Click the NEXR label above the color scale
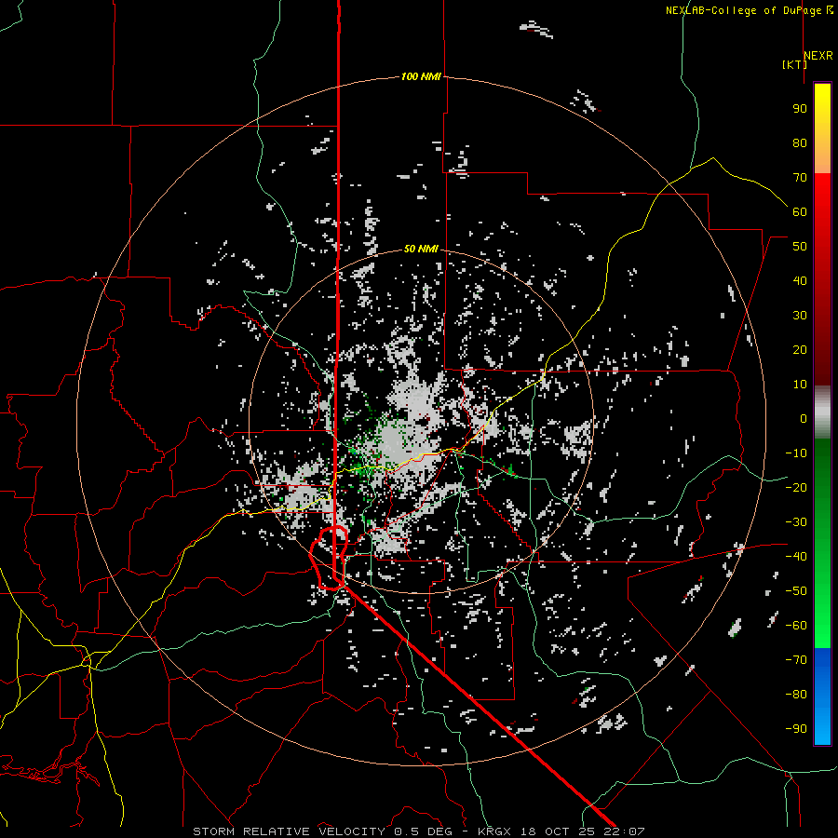Viewport: 838px width, 838px height. 818,56
